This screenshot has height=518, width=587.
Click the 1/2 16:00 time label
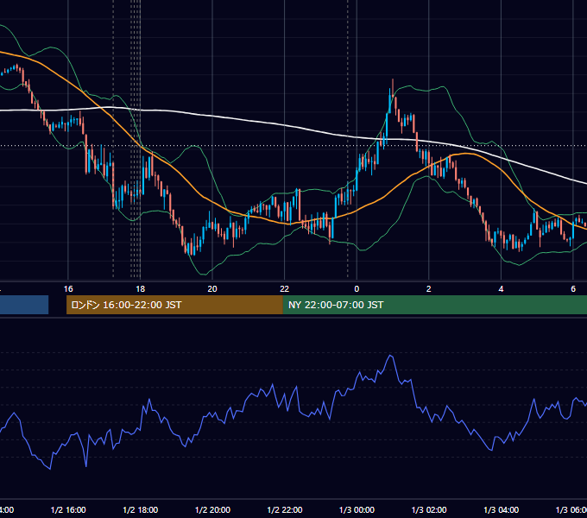point(68,509)
